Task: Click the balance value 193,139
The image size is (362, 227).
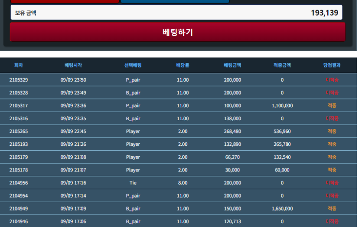Action: 324,13
